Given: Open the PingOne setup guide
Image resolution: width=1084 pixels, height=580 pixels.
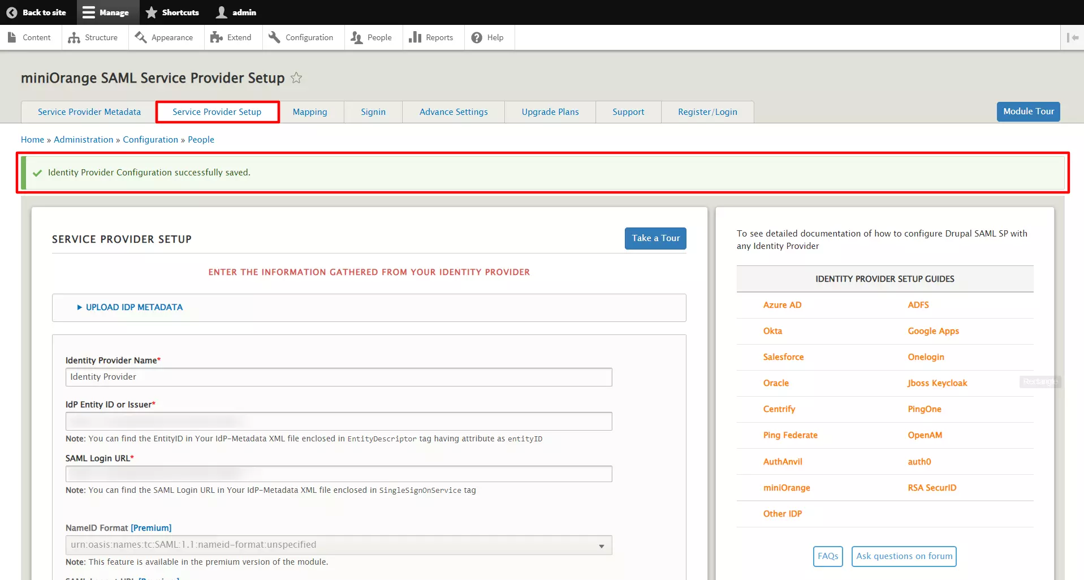Looking at the screenshot, I should [925, 409].
